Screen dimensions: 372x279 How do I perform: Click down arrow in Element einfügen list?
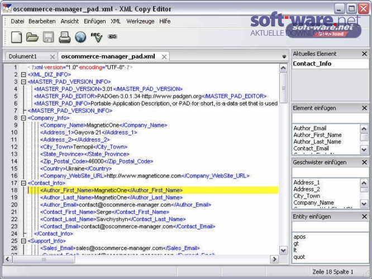[364, 150]
